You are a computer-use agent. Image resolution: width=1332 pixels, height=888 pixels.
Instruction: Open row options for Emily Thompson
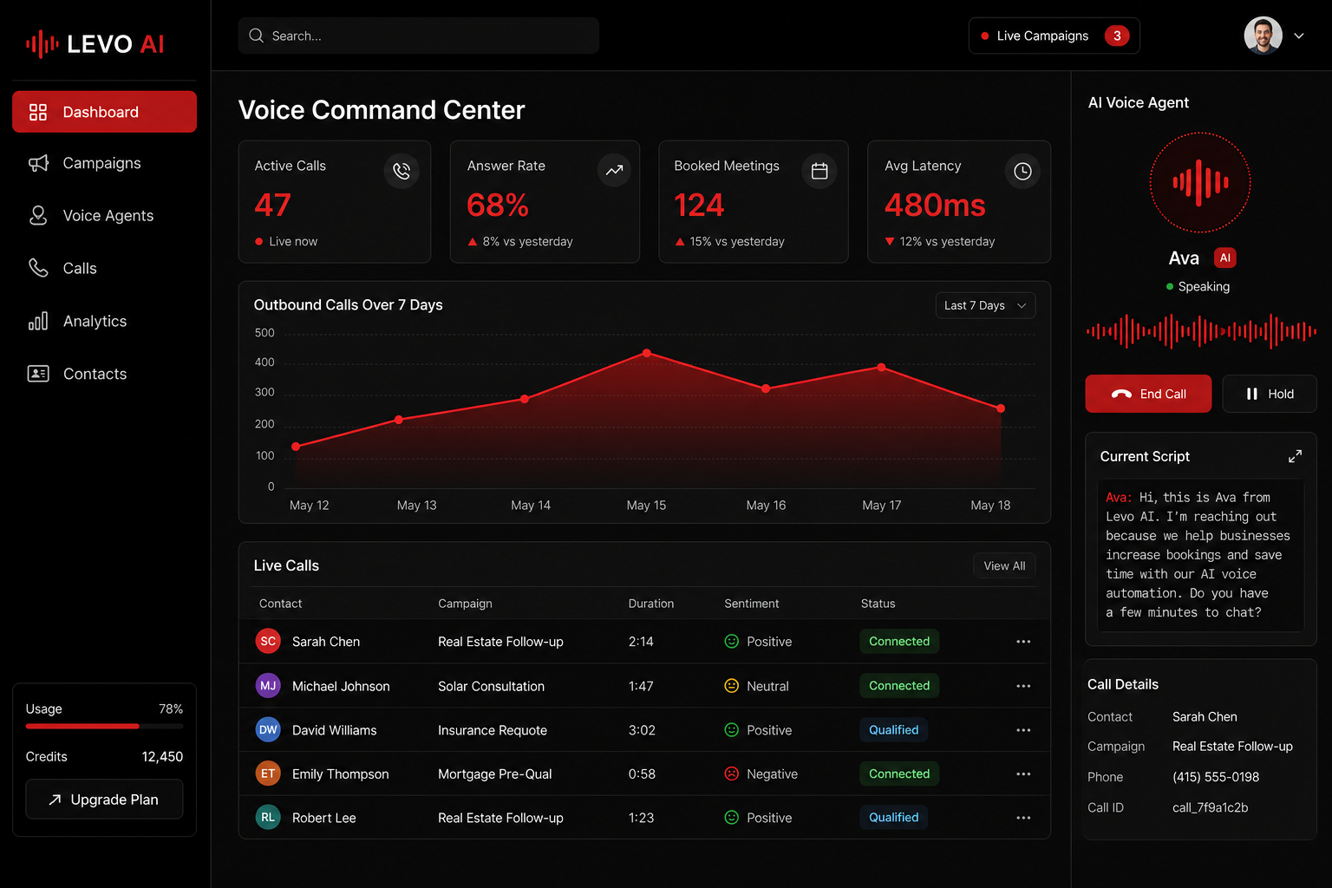pos(1023,774)
